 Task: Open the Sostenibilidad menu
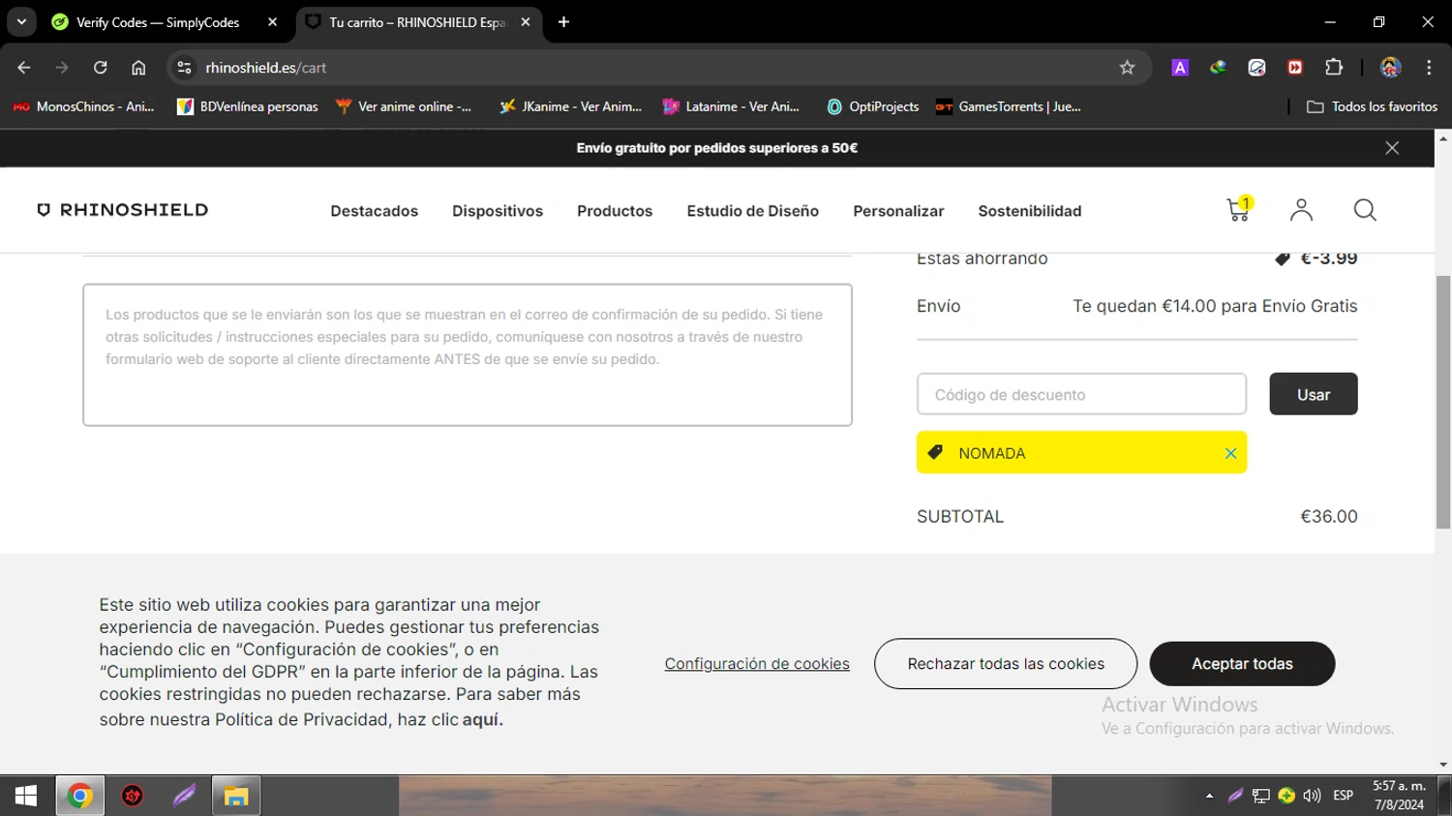1030,211
